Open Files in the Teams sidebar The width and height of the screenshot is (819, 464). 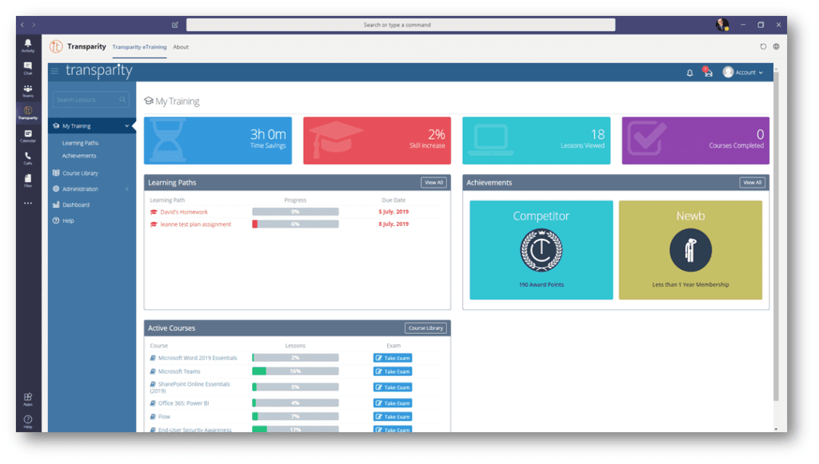point(28,180)
